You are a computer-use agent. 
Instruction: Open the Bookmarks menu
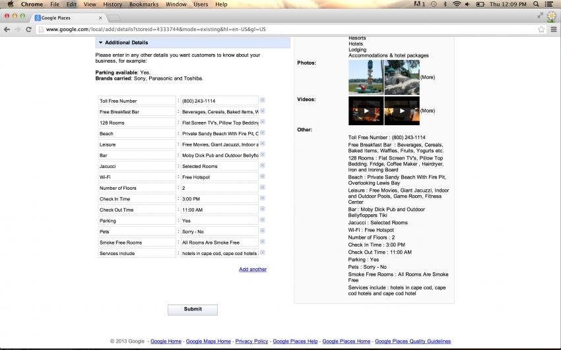tap(144, 5)
